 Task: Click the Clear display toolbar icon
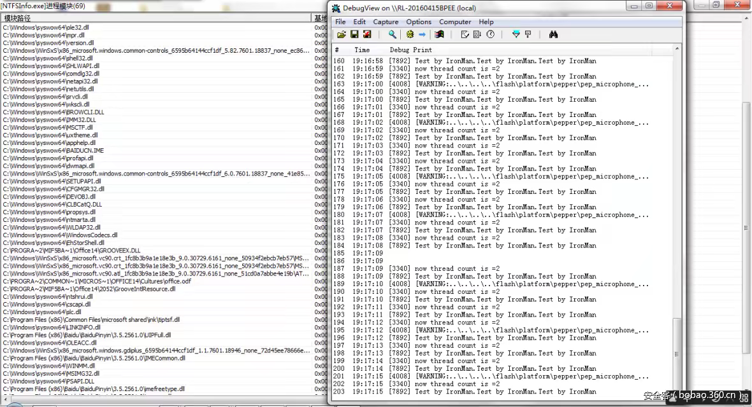point(465,34)
